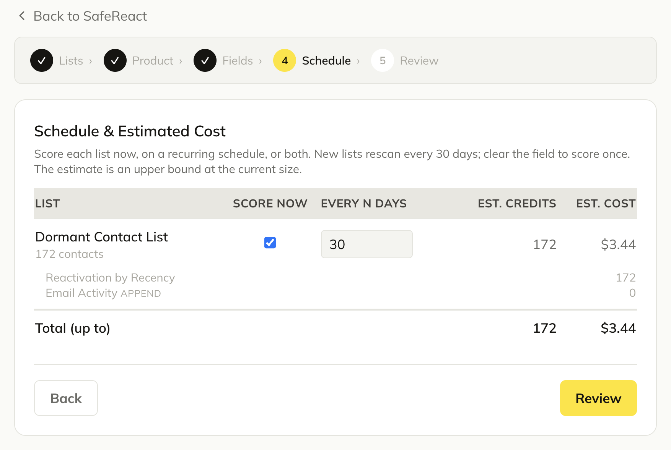This screenshot has height=450, width=671.
Task: Click the step 5 number circle
Action: (383, 60)
